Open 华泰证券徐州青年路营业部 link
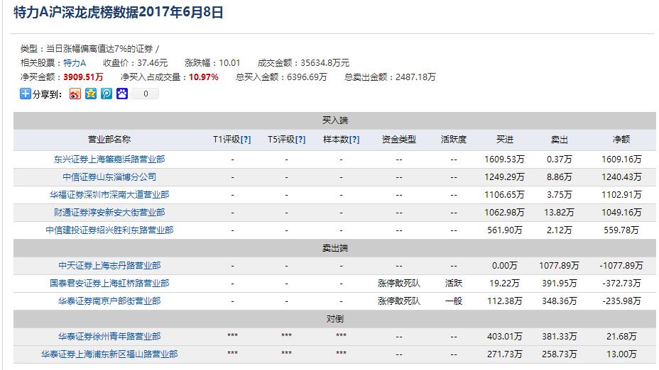Screen dimensions: 659x370 click(x=109, y=337)
